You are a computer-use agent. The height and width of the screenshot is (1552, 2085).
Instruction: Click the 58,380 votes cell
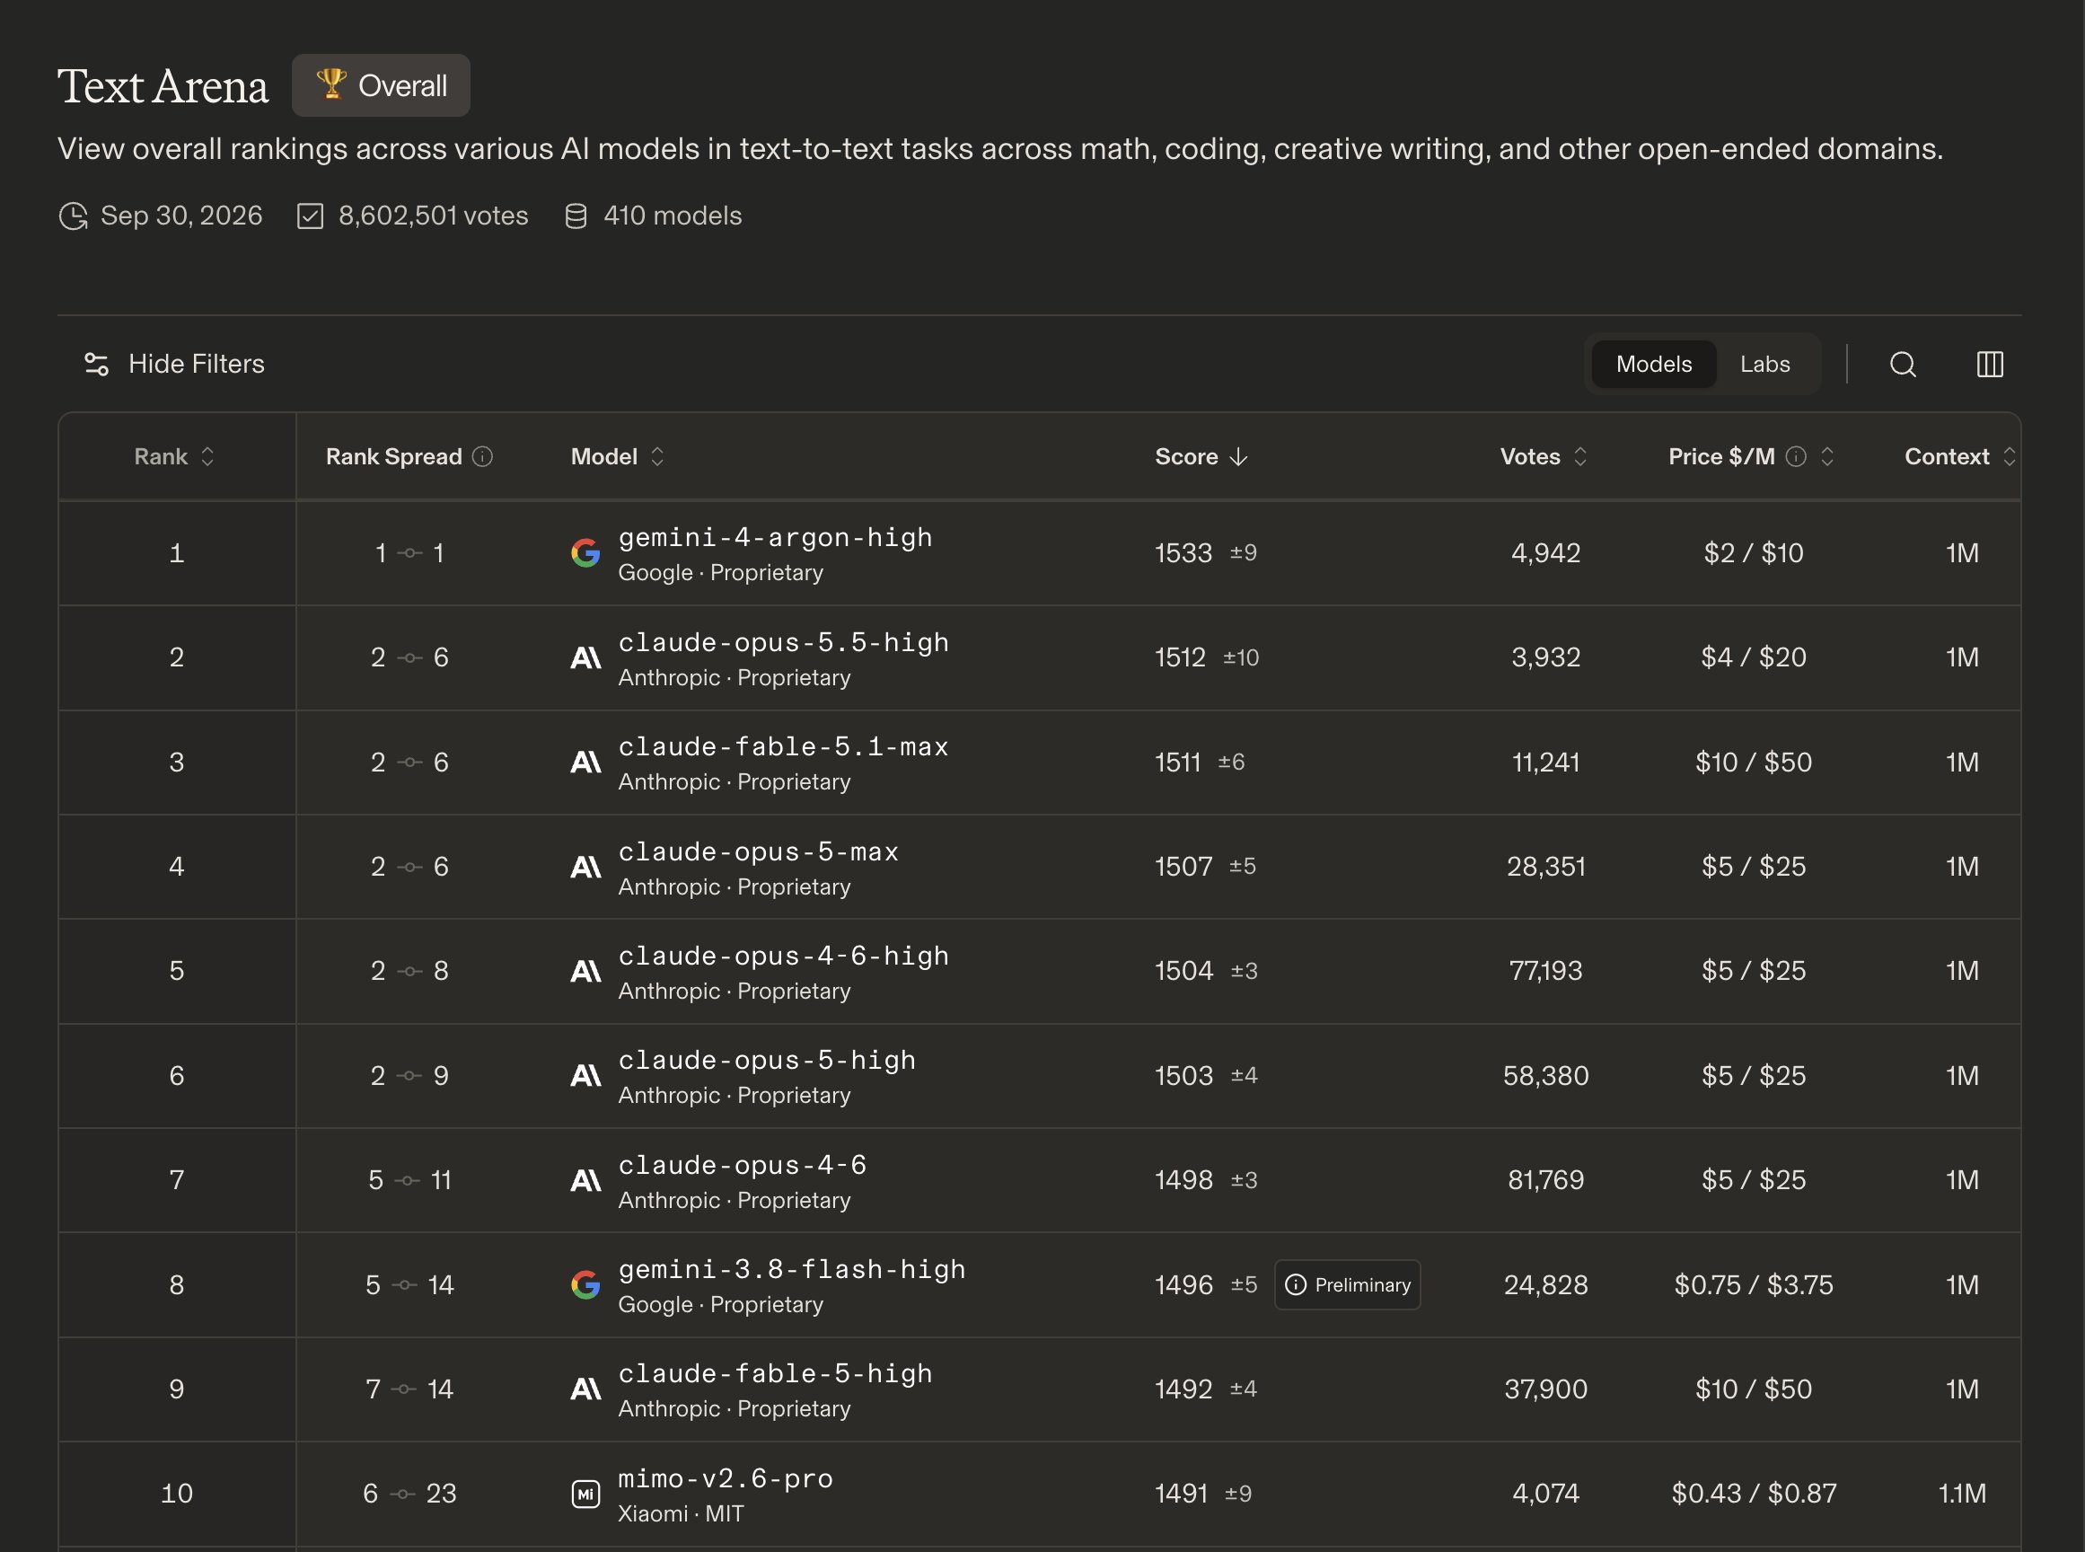(x=1545, y=1076)
